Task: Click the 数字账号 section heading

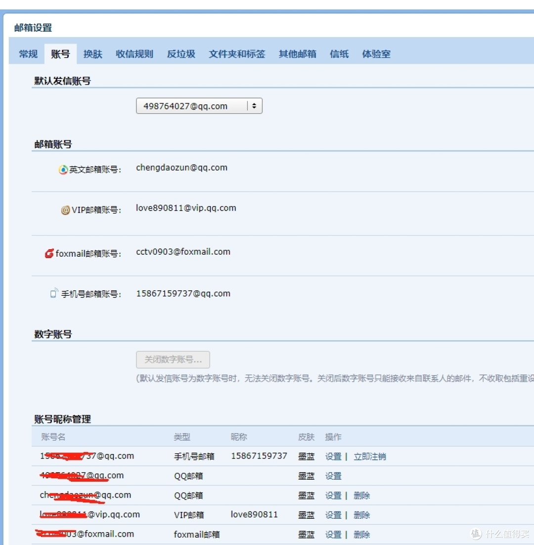Action: coord(53,334)
